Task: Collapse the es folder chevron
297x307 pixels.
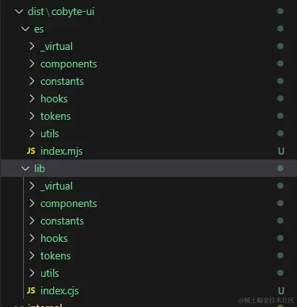Action: [25, 29]
